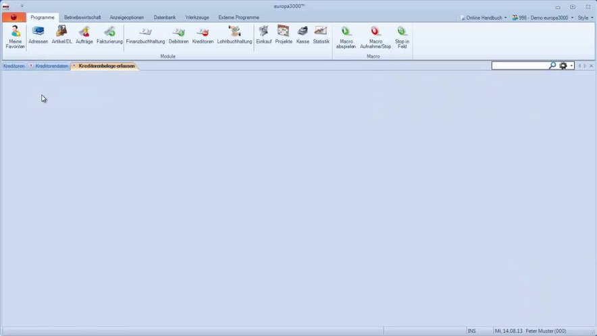Click Macro abspielen icon
Screen dimensions: 597x336
346,36
